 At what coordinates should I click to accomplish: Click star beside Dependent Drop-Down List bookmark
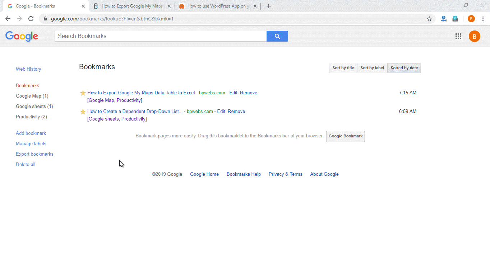[x=83, y=112]
